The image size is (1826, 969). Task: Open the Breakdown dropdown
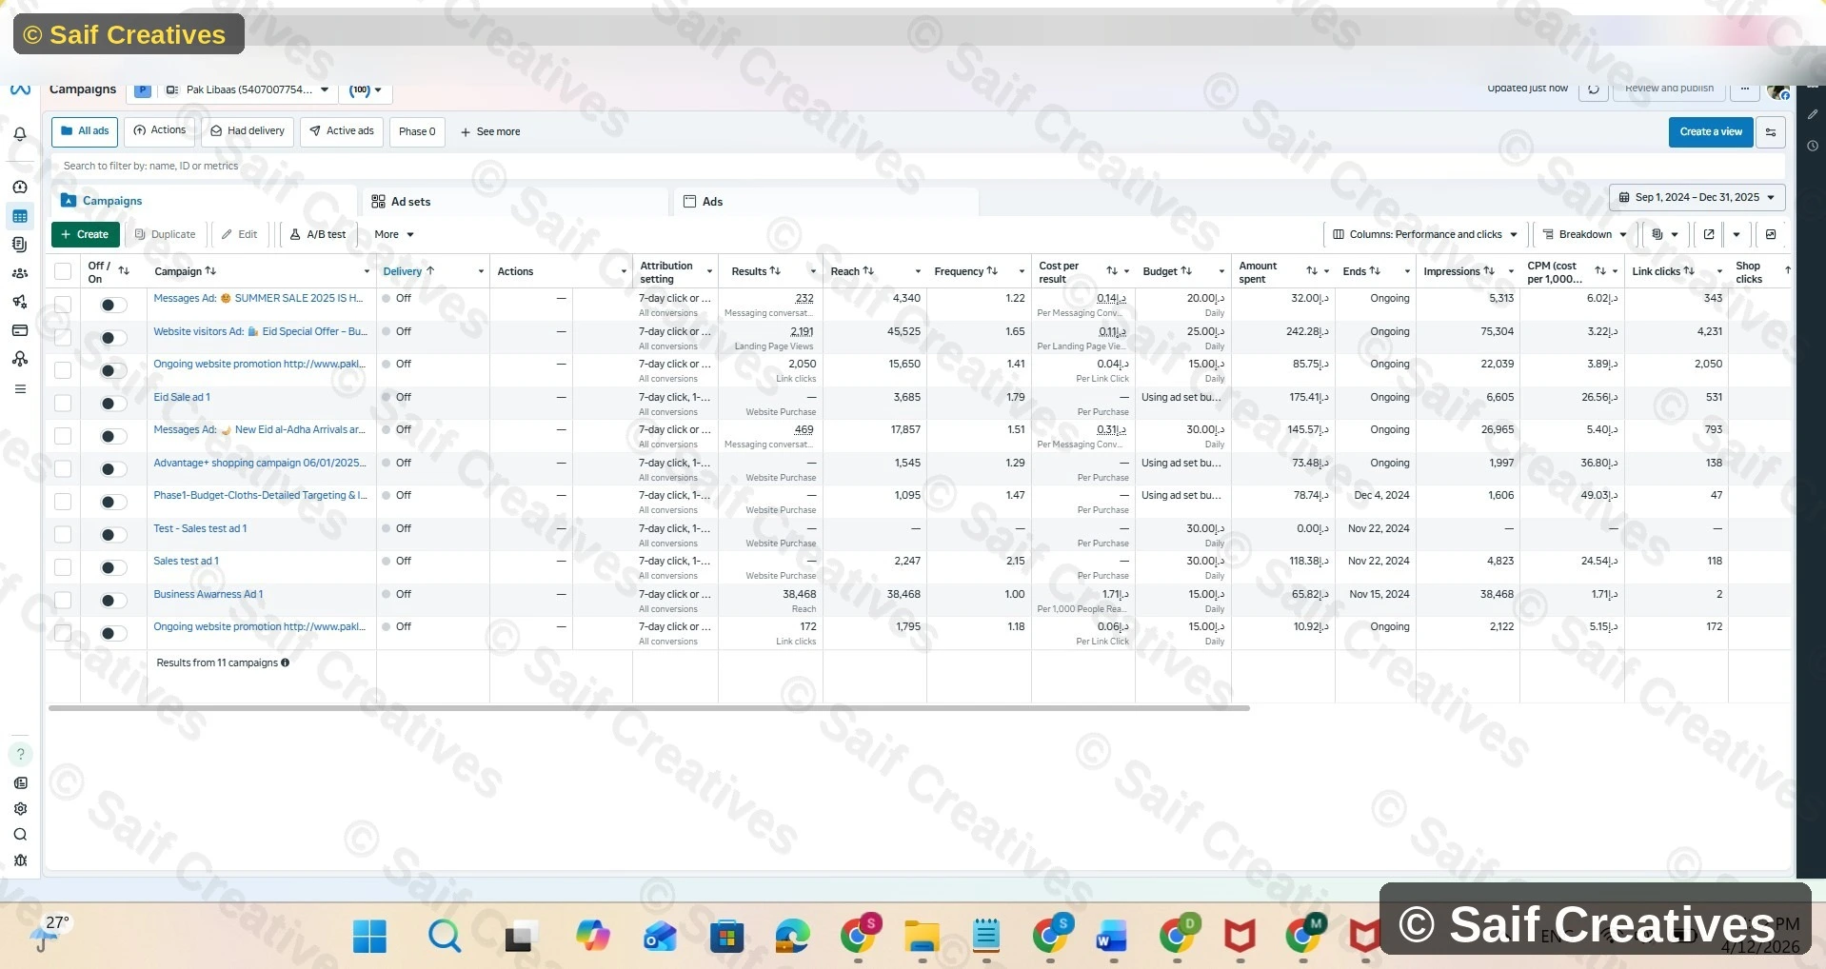1584,234
